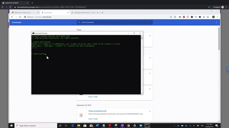Click the ENG language indicator
Image resolution: width=229 pixels, height=128 pixels.
click(202, 126)
